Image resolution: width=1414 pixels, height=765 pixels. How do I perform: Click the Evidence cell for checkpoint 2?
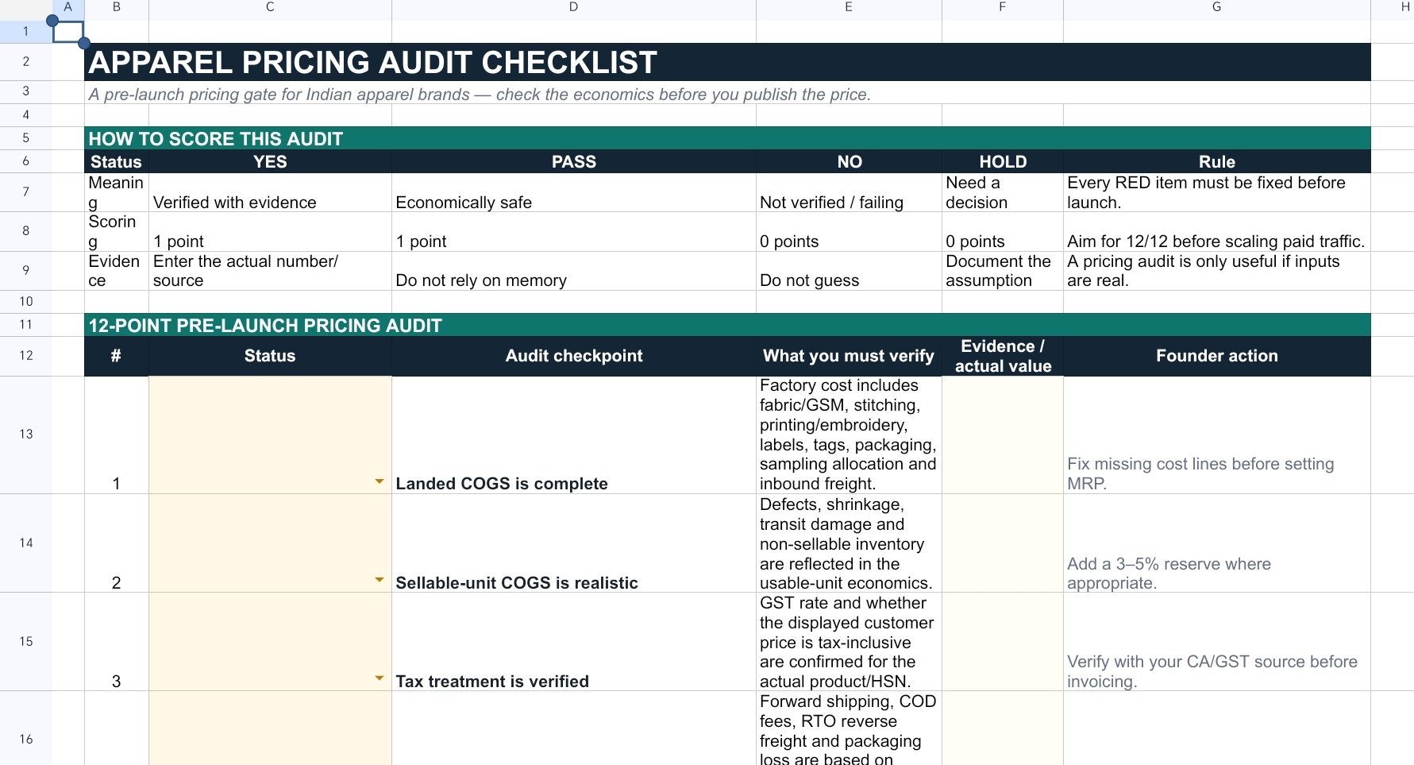1003,543
